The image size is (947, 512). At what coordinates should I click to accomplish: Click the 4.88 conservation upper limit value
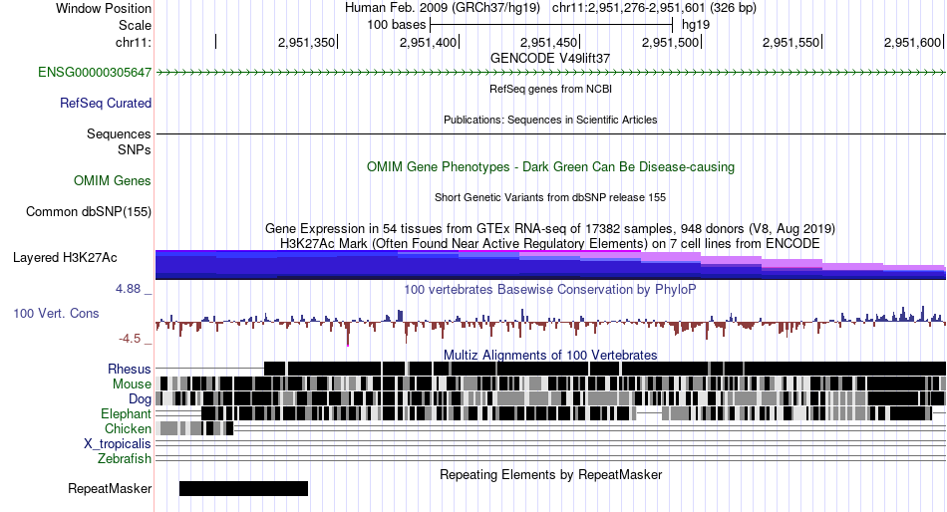pos(128,289)
